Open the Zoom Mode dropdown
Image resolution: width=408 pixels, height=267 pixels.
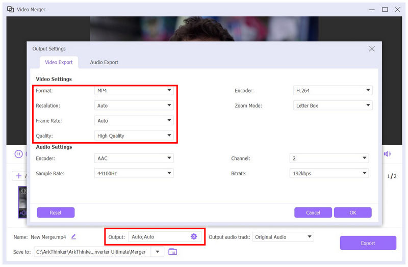[333, 105]
